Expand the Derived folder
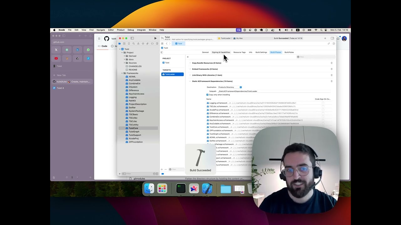 pos(124,56)
